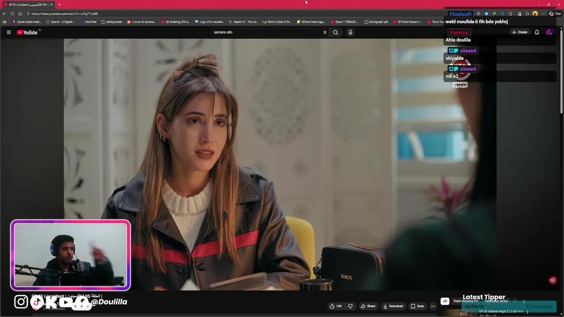Save the video to a playlist
This screenshot has width=564, height=317.
coord(417,306)
